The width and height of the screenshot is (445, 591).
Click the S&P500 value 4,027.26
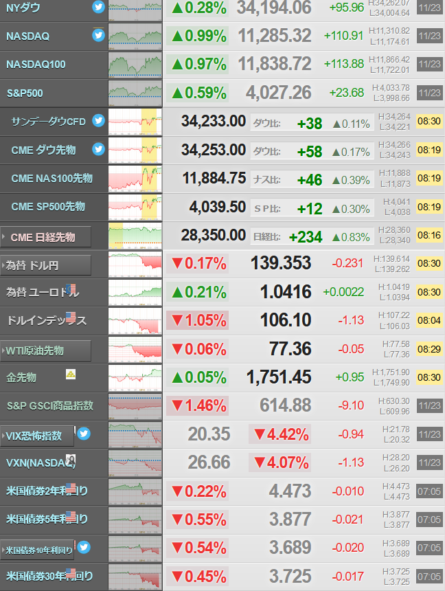pyautogui.click(x=278, y=93)
